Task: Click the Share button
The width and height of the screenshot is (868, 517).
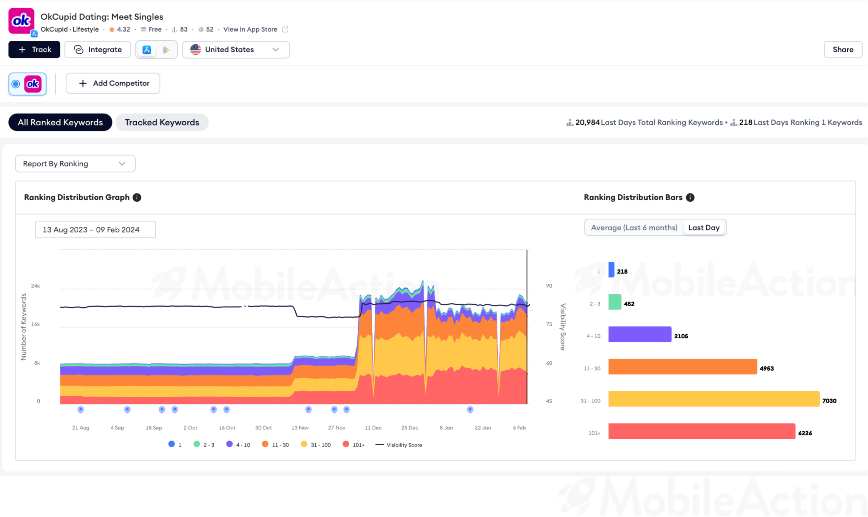Action: click(x=843, y=50)
